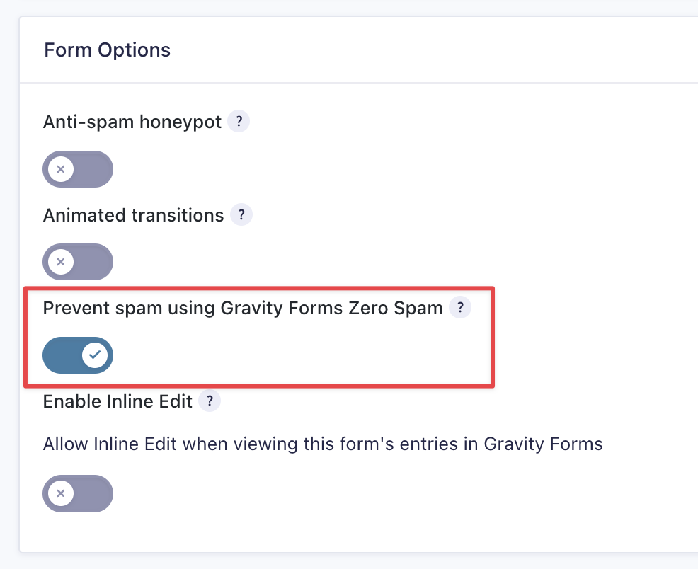This screenshot has width=698, height=569.
Task: Click the Anti-spam honeypot label
Action: pos(132,122)
